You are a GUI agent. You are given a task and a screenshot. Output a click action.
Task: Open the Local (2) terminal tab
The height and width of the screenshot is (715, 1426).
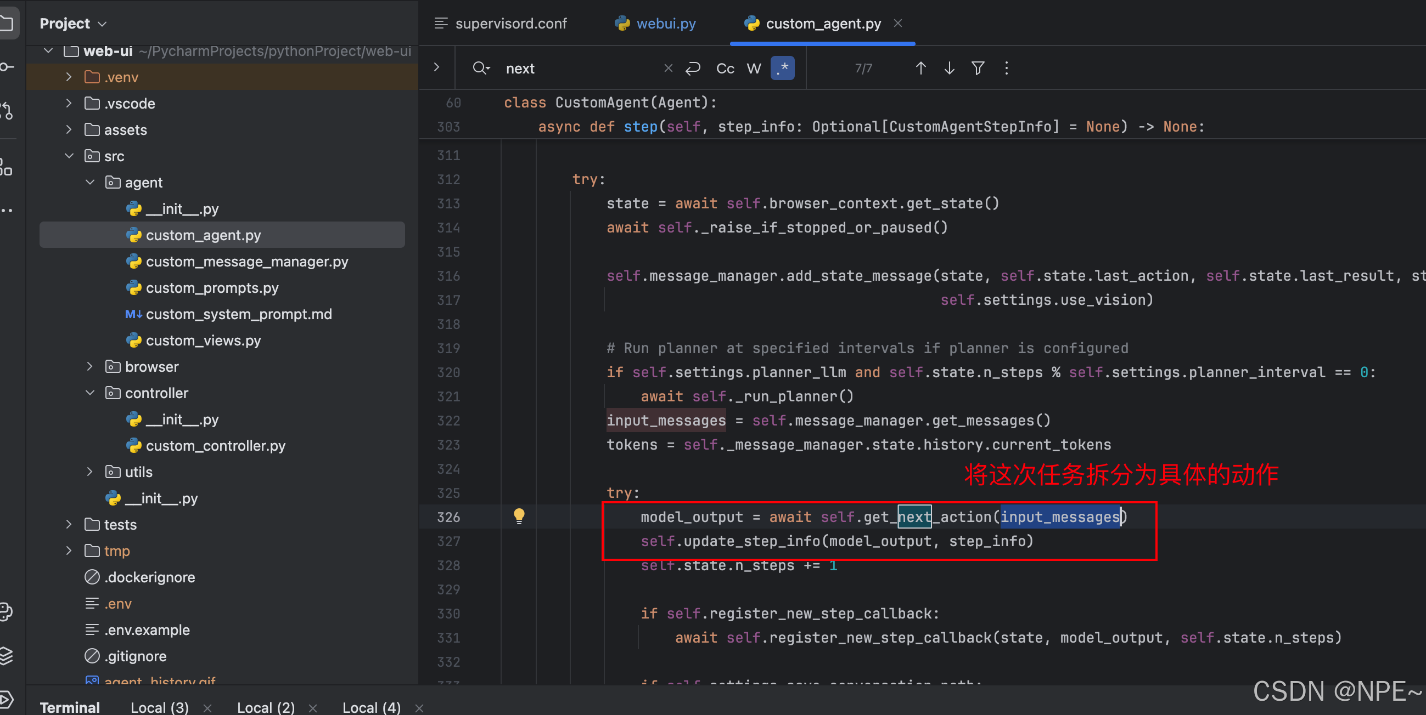(266, 707)
